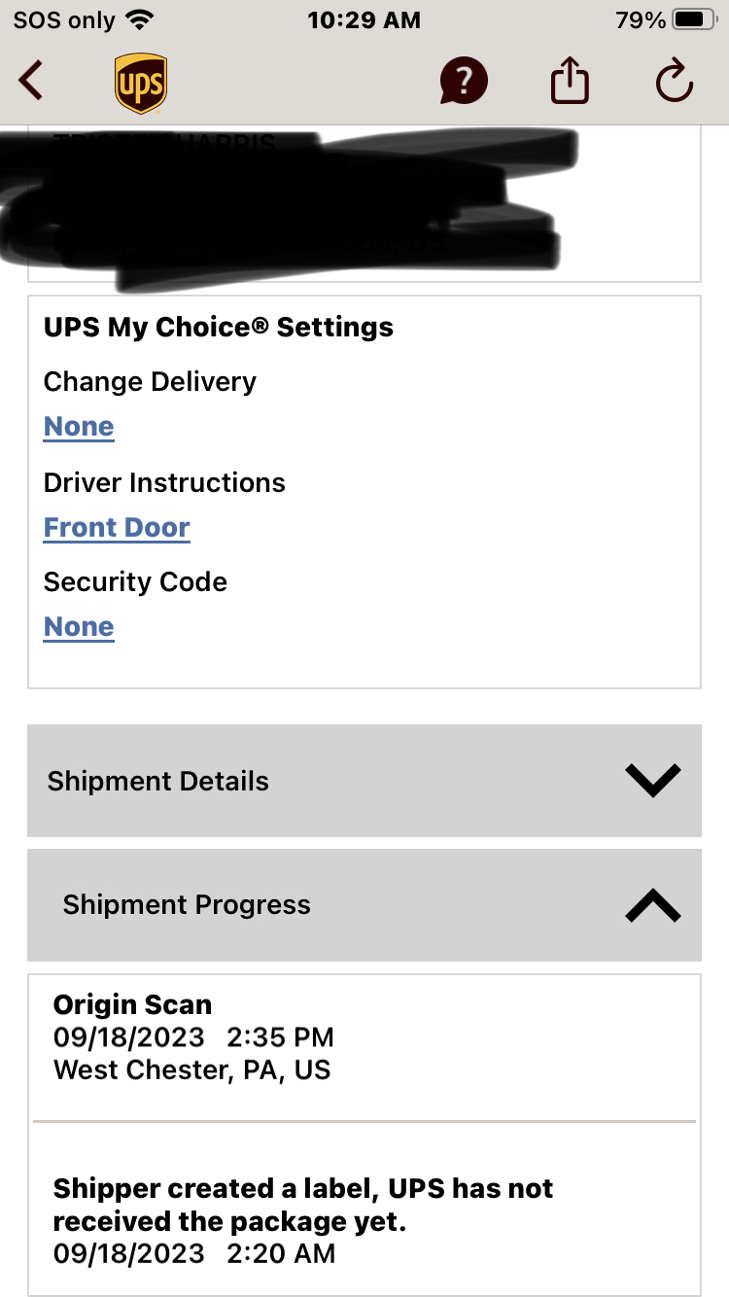The width and height of the screenshot is (729, 1297).
Task: Click the up chevron on Shipment Progress
Action: point(652,905)
